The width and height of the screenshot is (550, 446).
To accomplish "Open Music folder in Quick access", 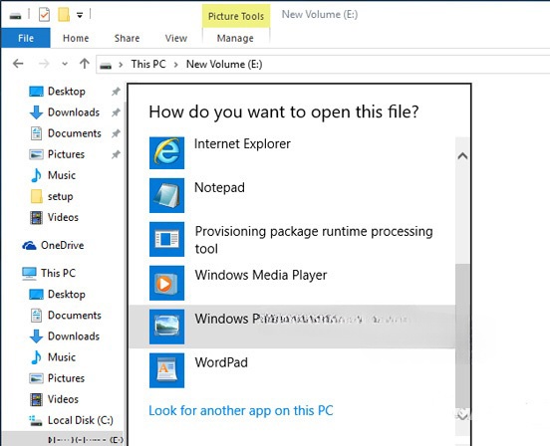I will pyautogui.click(x=53, y=175).
